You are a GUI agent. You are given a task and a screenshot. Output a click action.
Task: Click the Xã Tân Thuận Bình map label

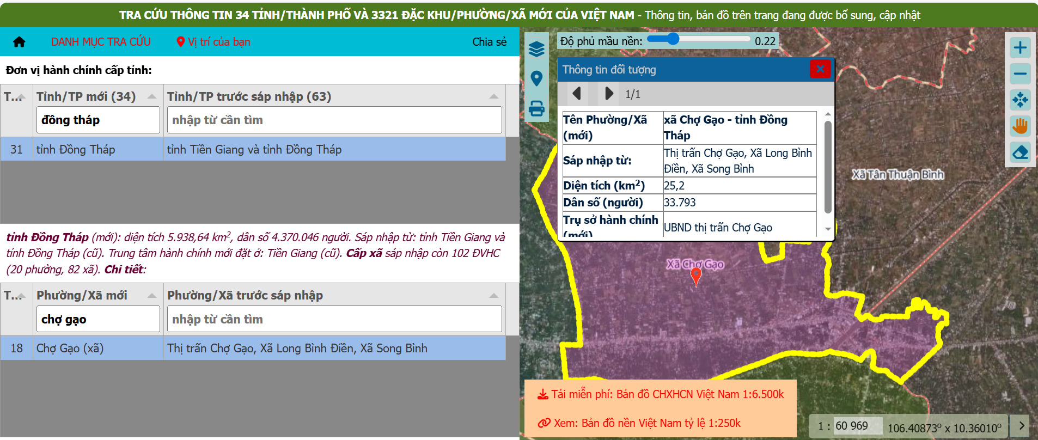tap(898, 174)
